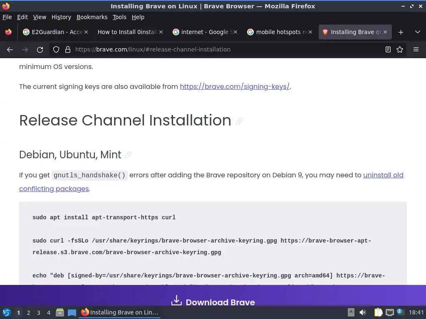426x319 pixels.
Task: Open a new tab with plus button
Action: 401,32
